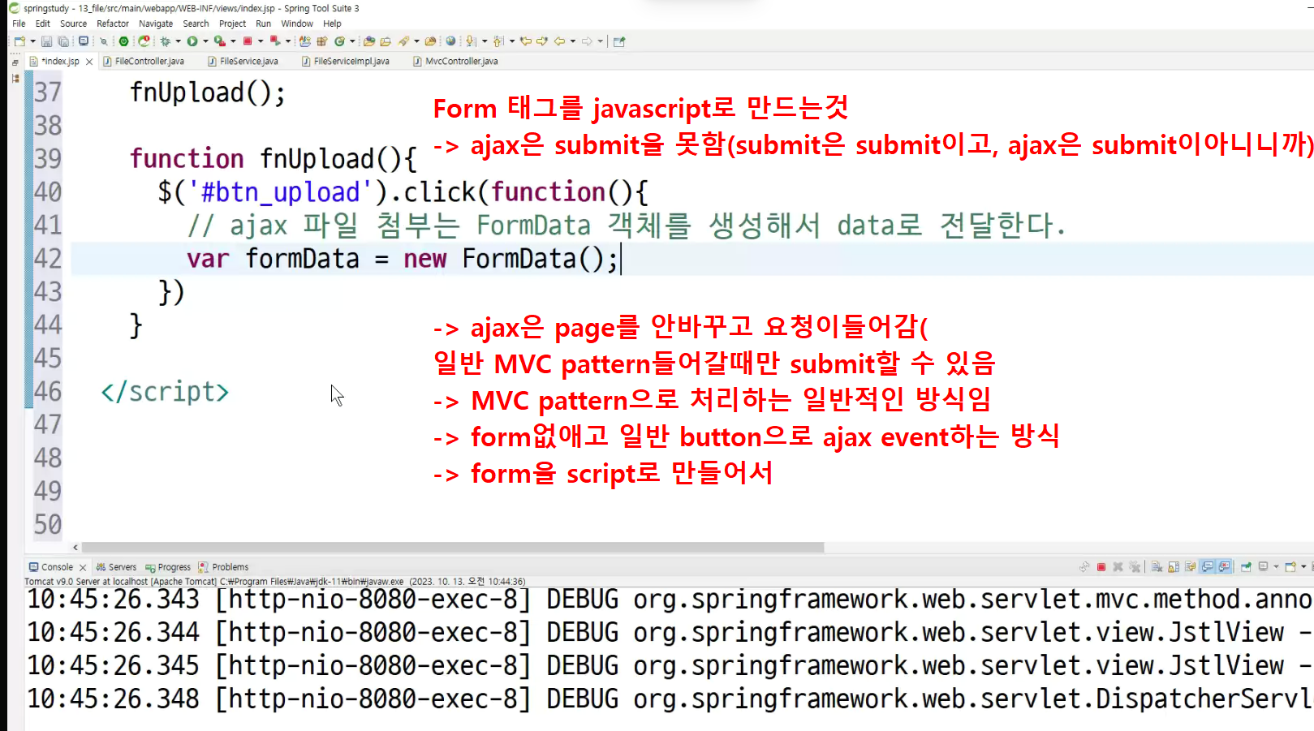Toggle Scroll Lock in Console toolbar

click(1174, 567)
